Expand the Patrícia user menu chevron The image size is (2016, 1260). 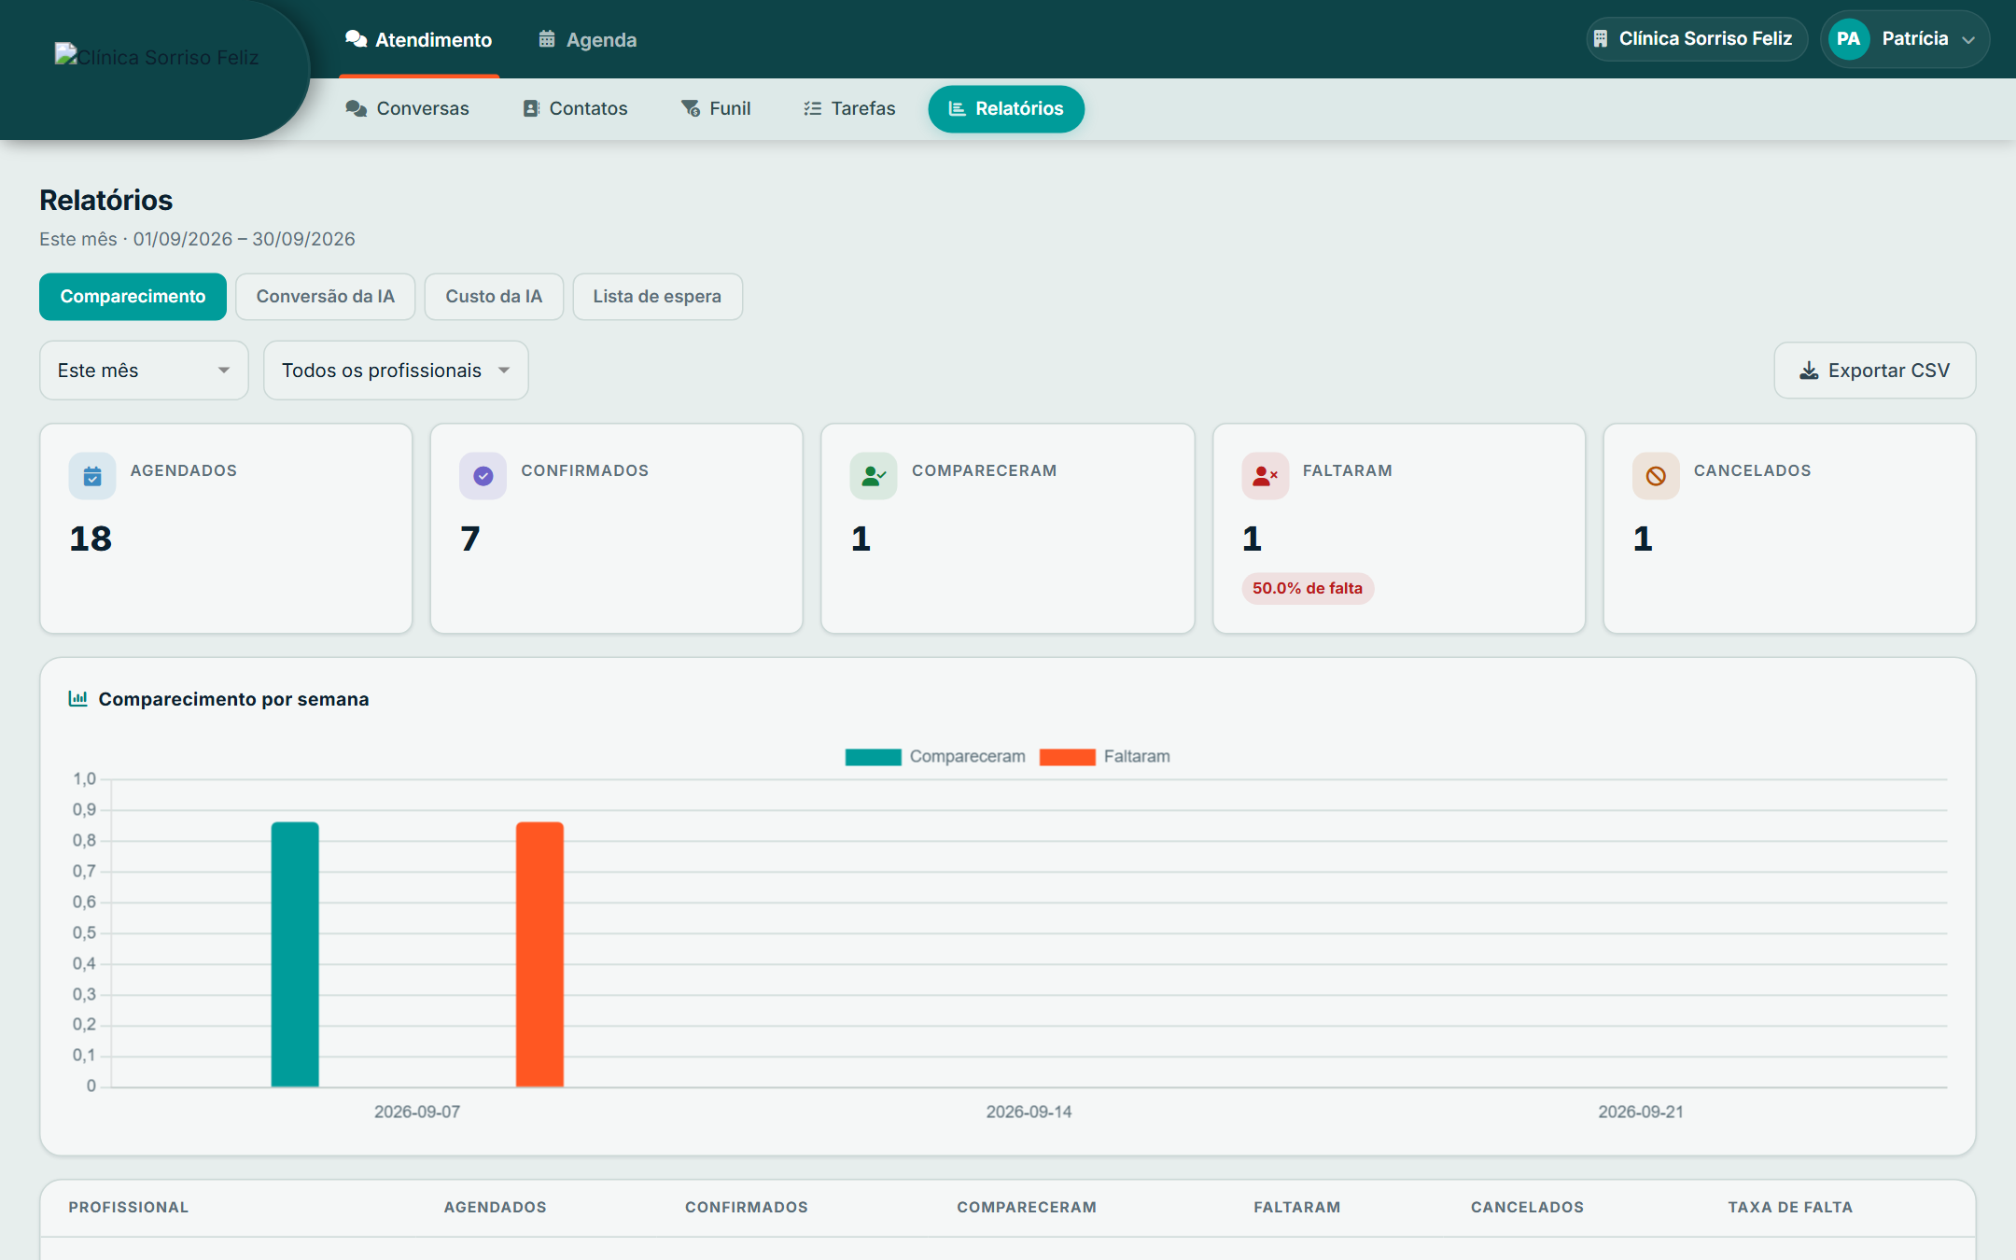[1968, 40]
